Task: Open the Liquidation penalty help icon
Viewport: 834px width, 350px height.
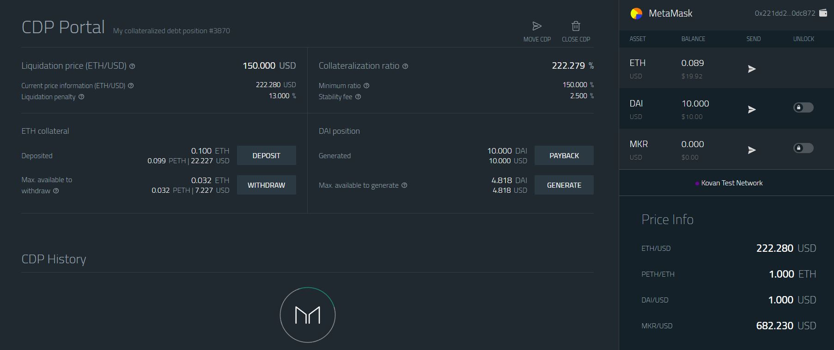Action: [81, 97]
